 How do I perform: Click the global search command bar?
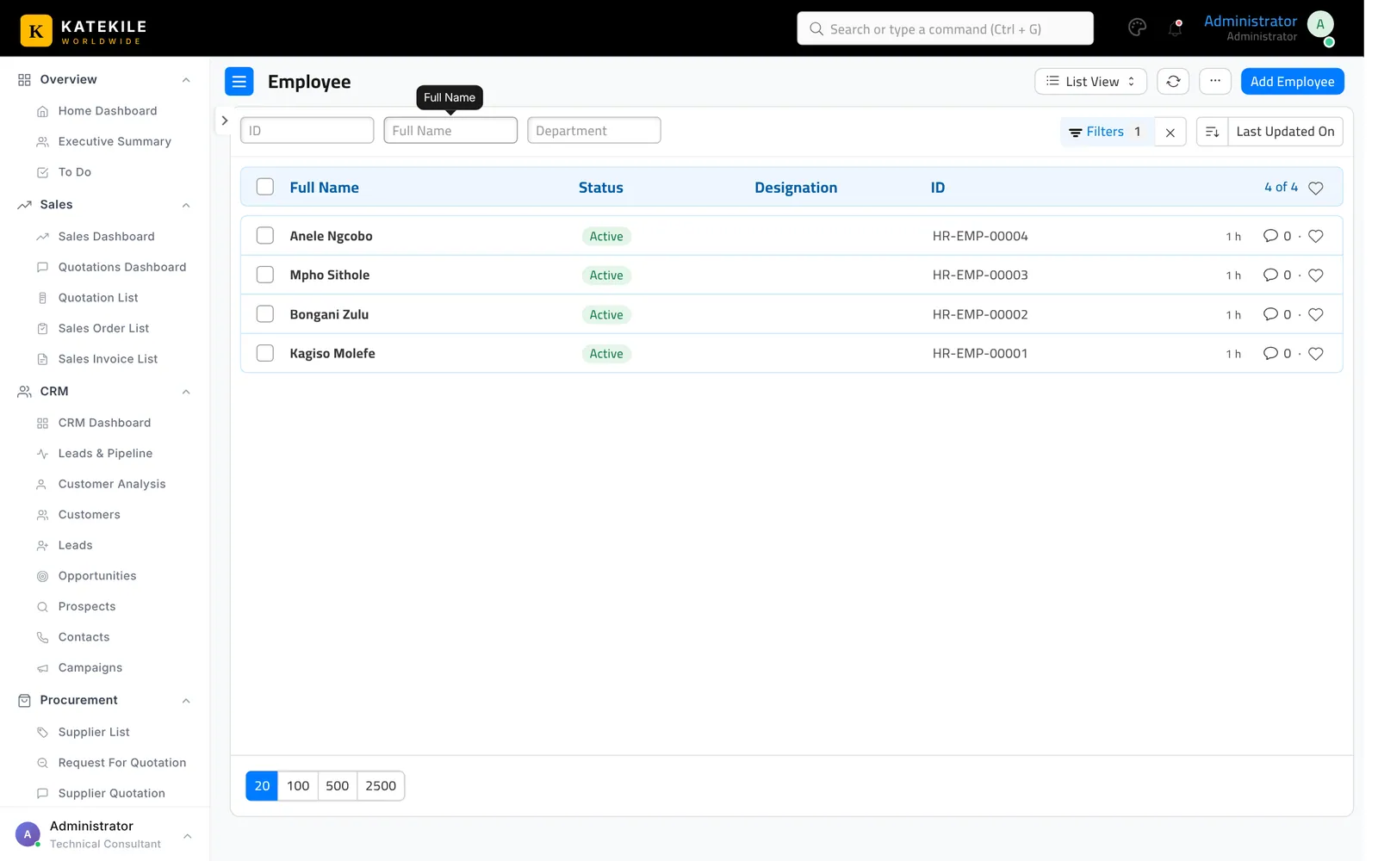click(945, 28)
